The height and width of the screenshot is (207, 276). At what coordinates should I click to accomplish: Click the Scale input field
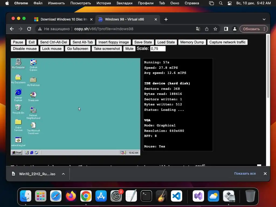click(x=158, y=49)
